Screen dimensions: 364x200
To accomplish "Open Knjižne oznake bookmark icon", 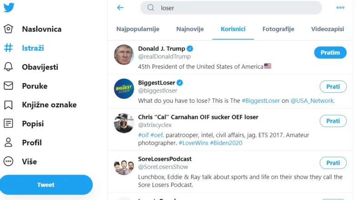I will point(8,105).
